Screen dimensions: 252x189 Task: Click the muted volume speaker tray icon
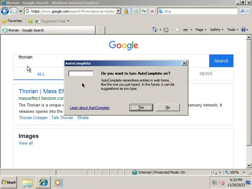coord(222,183)
